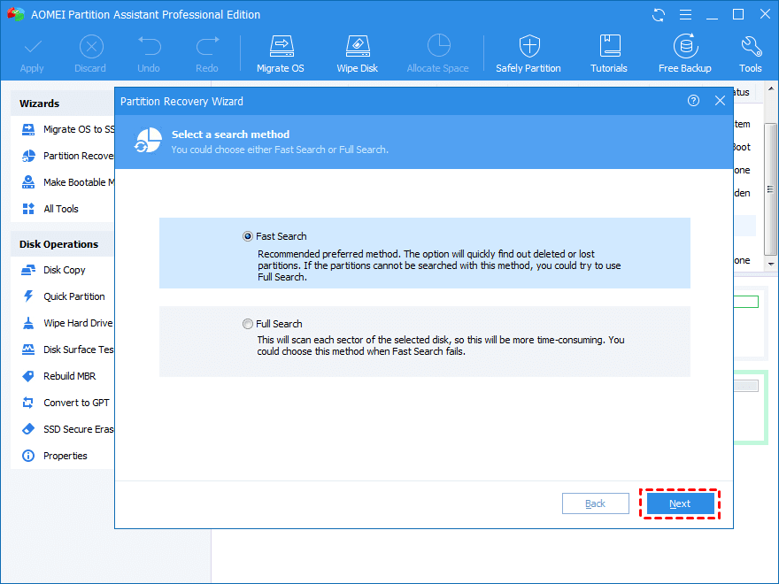The width and height of the screenshot is (779, 584).
Task: Open the hamburger menu in title bar
Action: point(685,15)
